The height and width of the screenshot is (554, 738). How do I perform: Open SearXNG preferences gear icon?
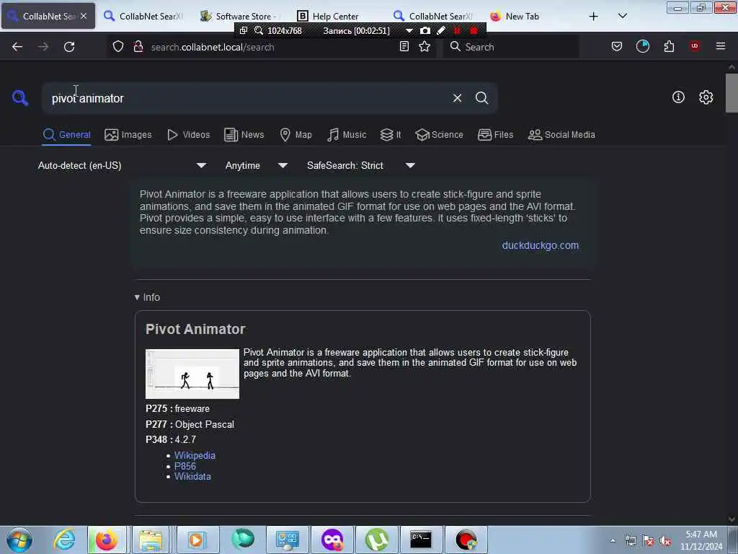pyautogui.click(x=706, y=97)
